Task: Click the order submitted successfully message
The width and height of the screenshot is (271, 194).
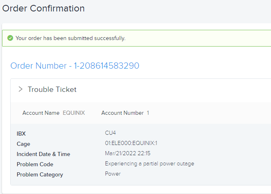Action: 70,38
